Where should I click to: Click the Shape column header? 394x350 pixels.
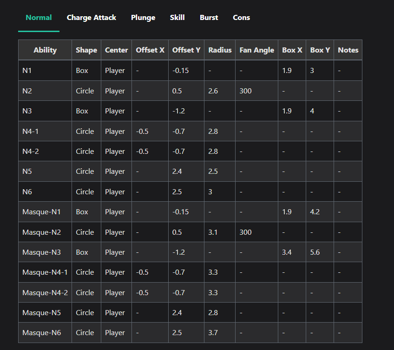click(x=86, y=50)
